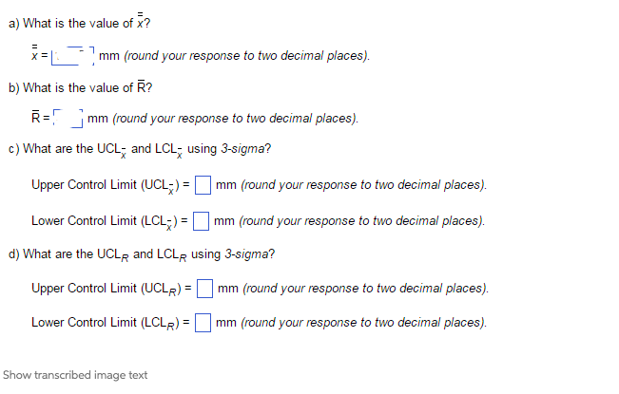
Task: Select the UCL x-bar answer box
Action: 203,185
